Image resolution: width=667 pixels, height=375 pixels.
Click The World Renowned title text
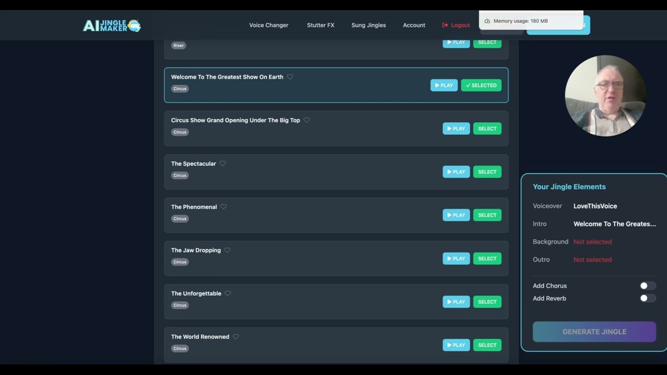(x=200, y=336)
